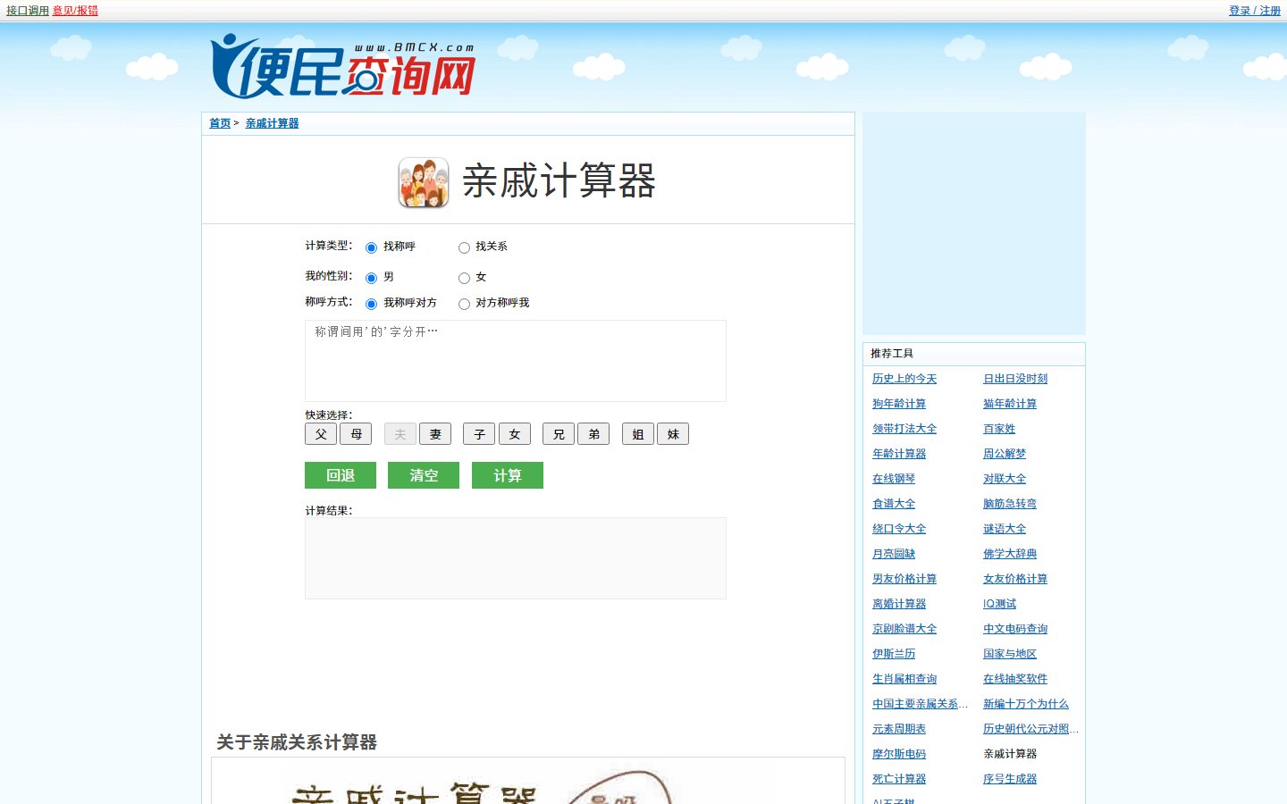The height and width of the screenshot is (804, 1287).
Task: Click the 便民查询网 site logo
Action: pyautogui.click(x=342, y=67)
